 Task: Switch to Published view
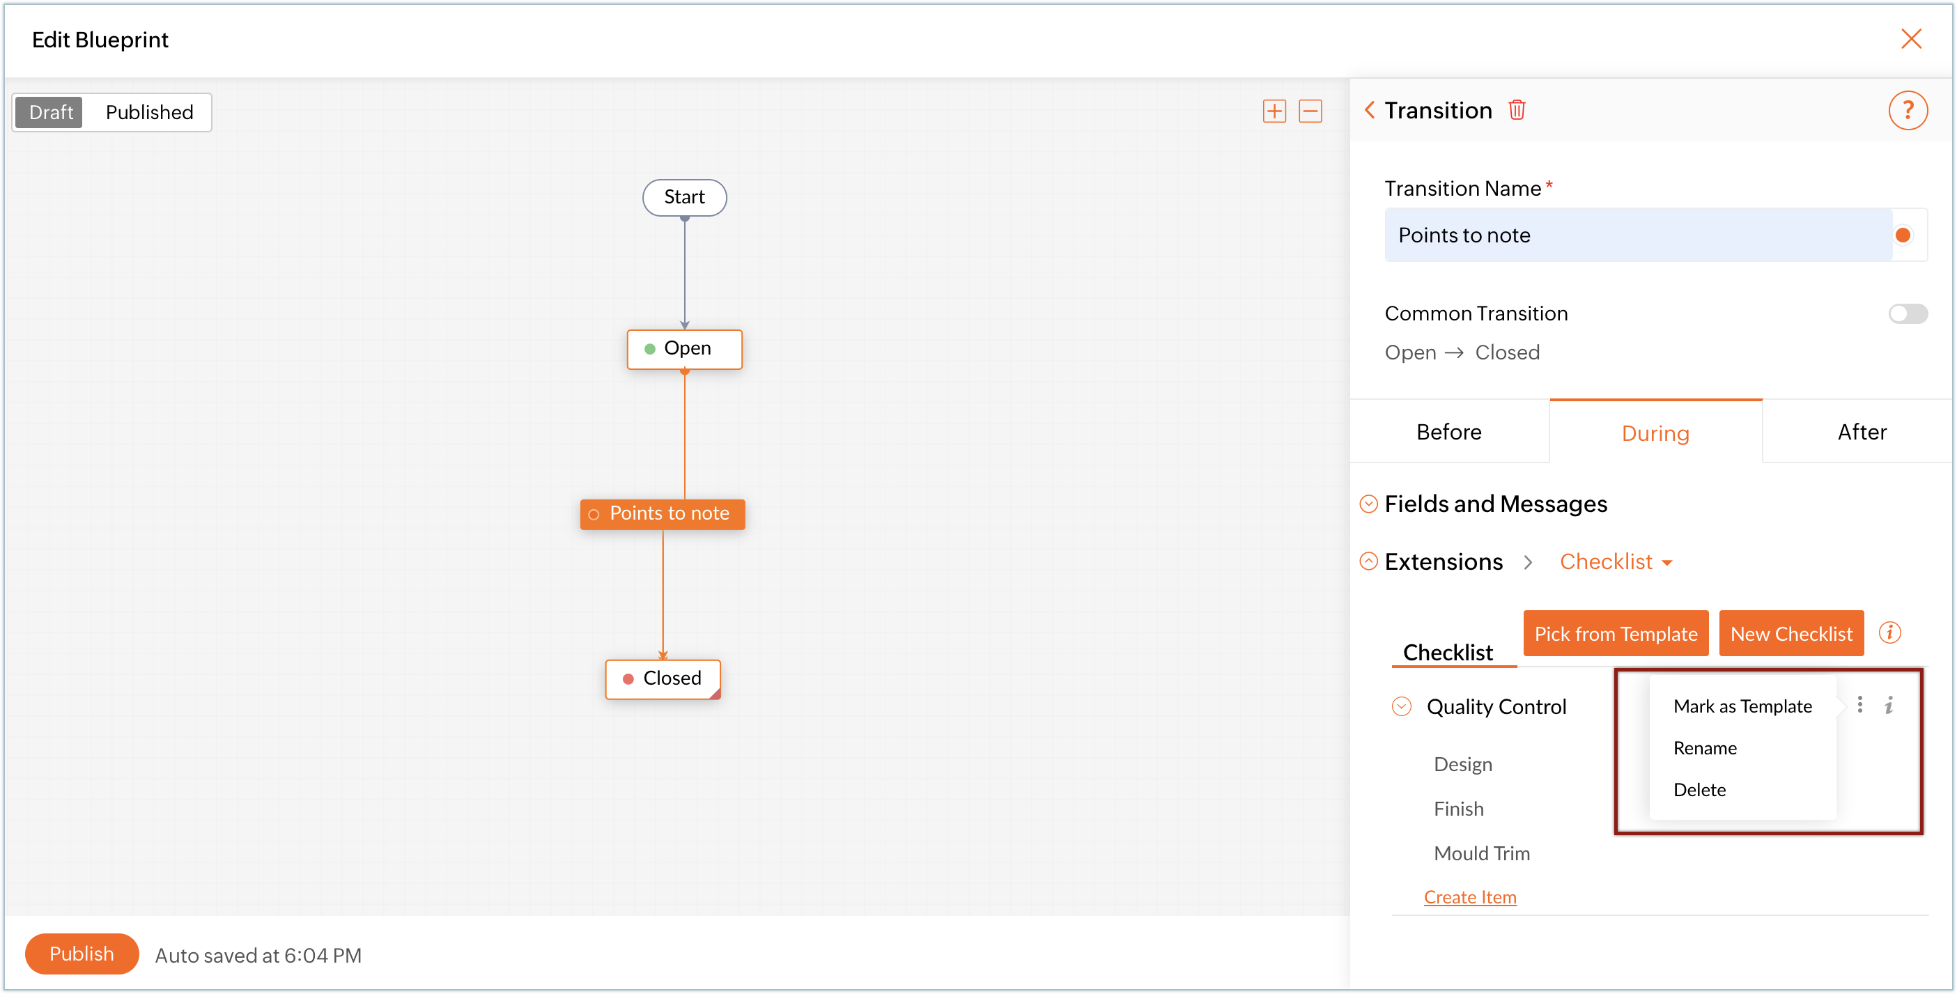click(x=149, y=112)
